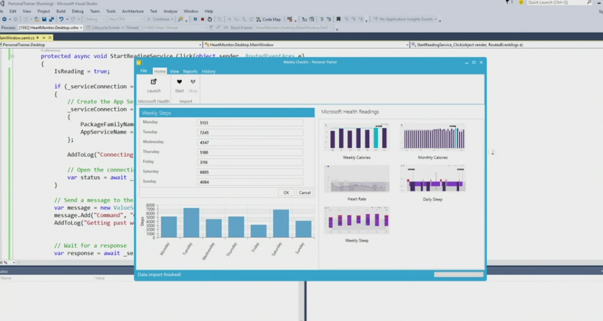Click the Quick Launch search magnifier icon
The image size is (603, 321).
[x=589, y=2]
